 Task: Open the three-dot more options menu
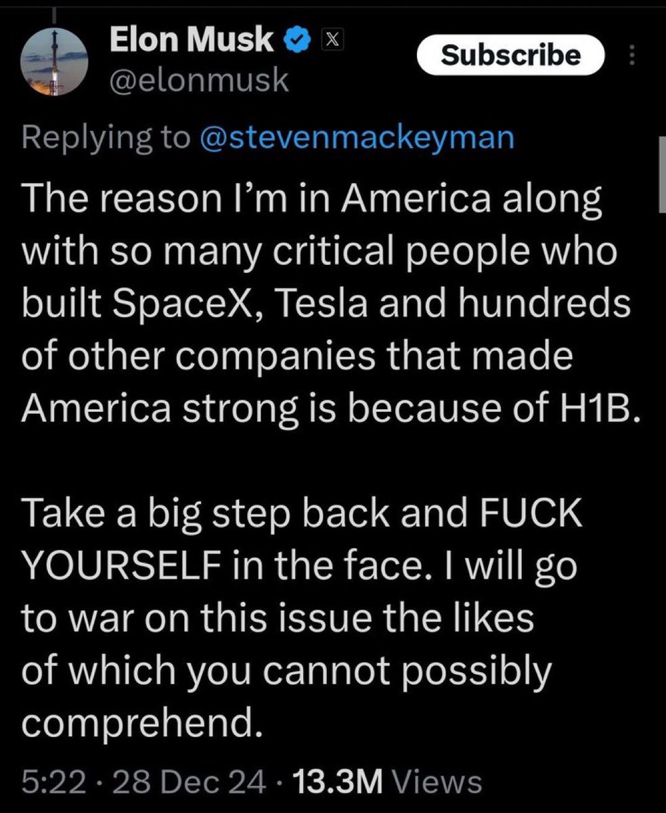(x=633, y=56)
